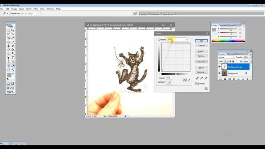Click the Save... button
265x149 pixels.
click(x=201, y=56)
